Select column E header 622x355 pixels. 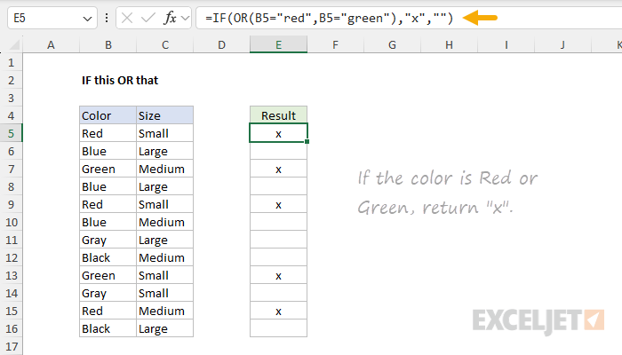[278, 44]
